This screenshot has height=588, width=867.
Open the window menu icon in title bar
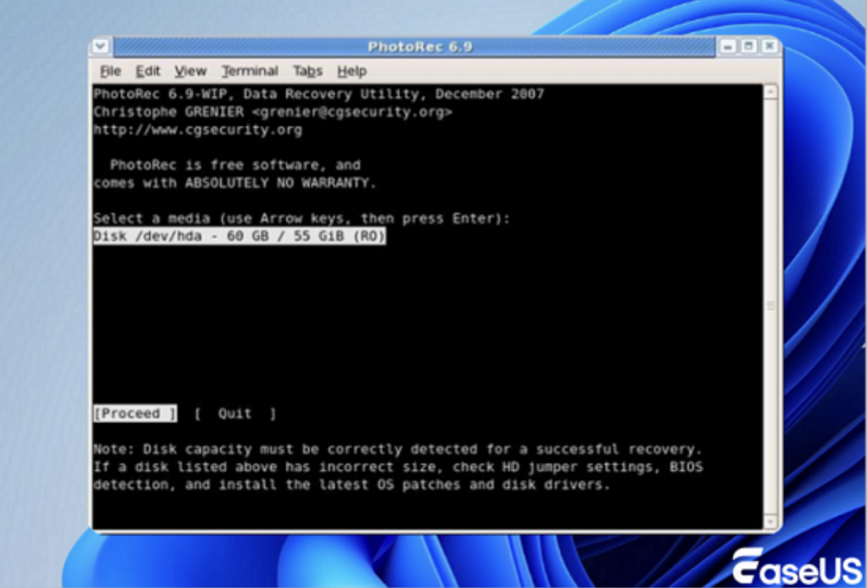pyautogui.click(x=101, y=47)
